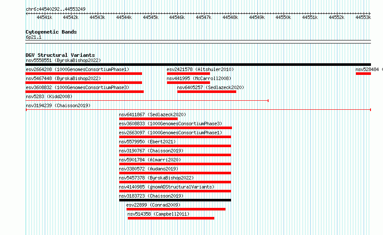
Task: Click the red nsv5901784 variant bar
Action: [175, 164]
